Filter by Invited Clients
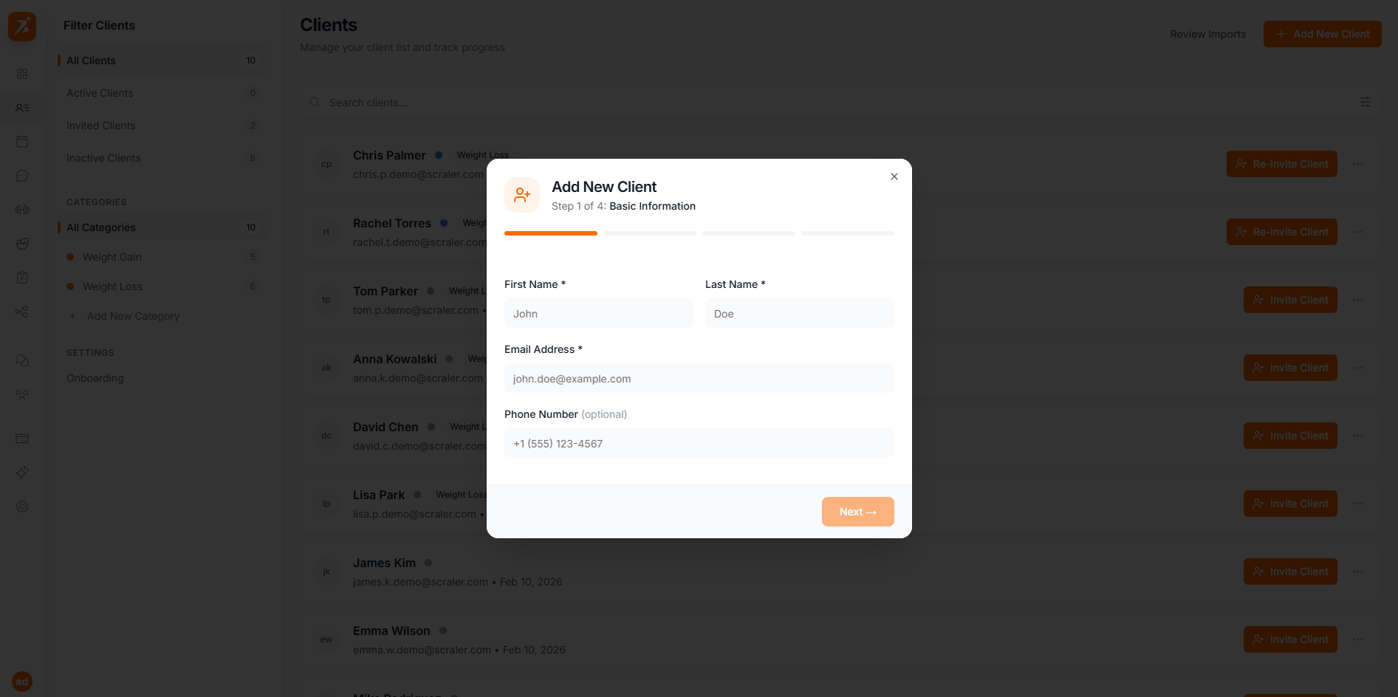Screen dimensions: 1398x697 (100, 126)
